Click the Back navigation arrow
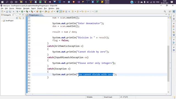This screenshot has height=99, width=176. [x=86, y=12]
